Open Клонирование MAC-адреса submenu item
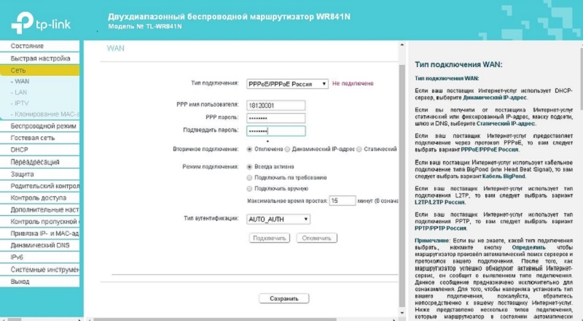583x321 pixels. pos(44,114)
